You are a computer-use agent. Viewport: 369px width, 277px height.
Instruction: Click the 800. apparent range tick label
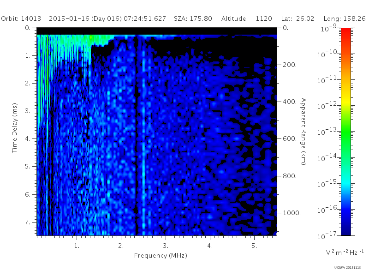290,176
